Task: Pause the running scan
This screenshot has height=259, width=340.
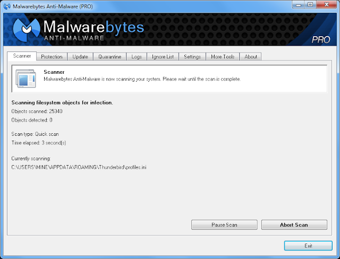Action: click(224, 225)
